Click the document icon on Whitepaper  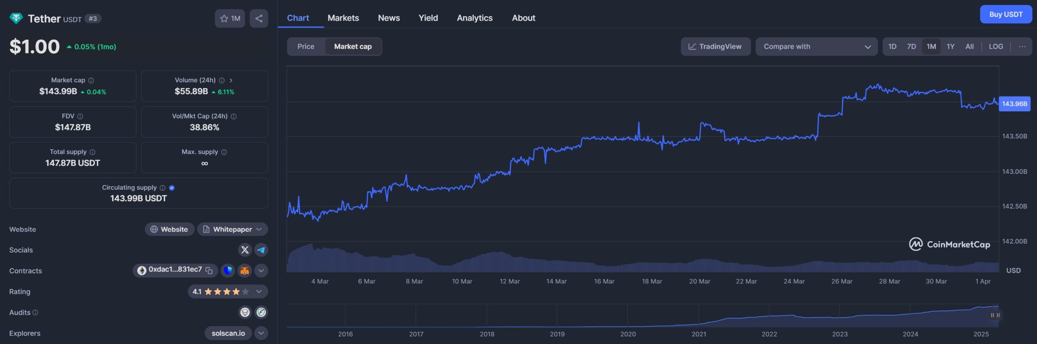coord(206,229)
